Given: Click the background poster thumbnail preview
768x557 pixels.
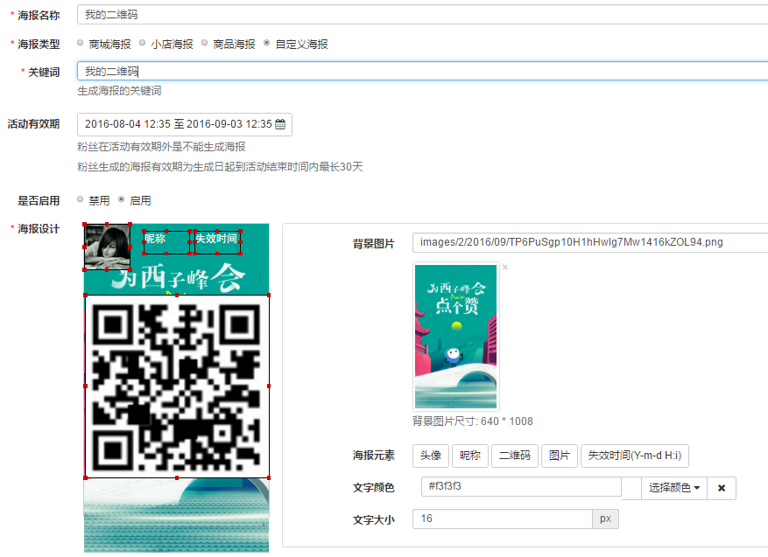Looking at the screenshot, I should tap(456, 337).
